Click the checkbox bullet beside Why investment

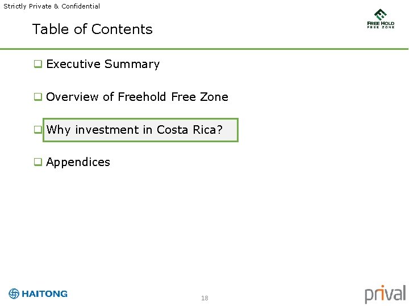(38, 130)
